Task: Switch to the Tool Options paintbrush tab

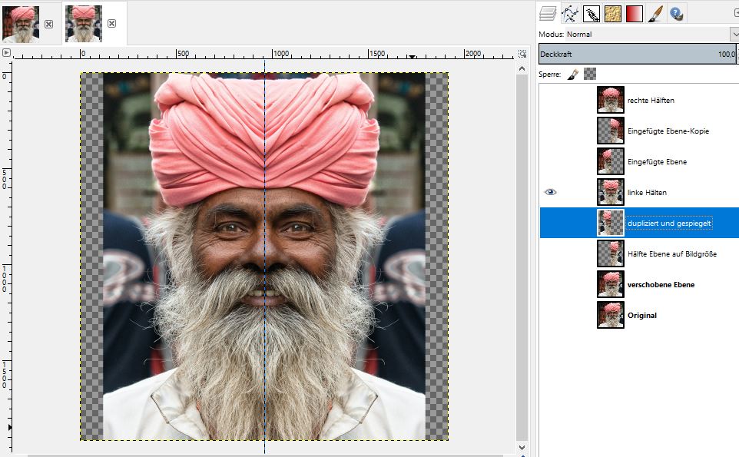Action: [655, 13]
